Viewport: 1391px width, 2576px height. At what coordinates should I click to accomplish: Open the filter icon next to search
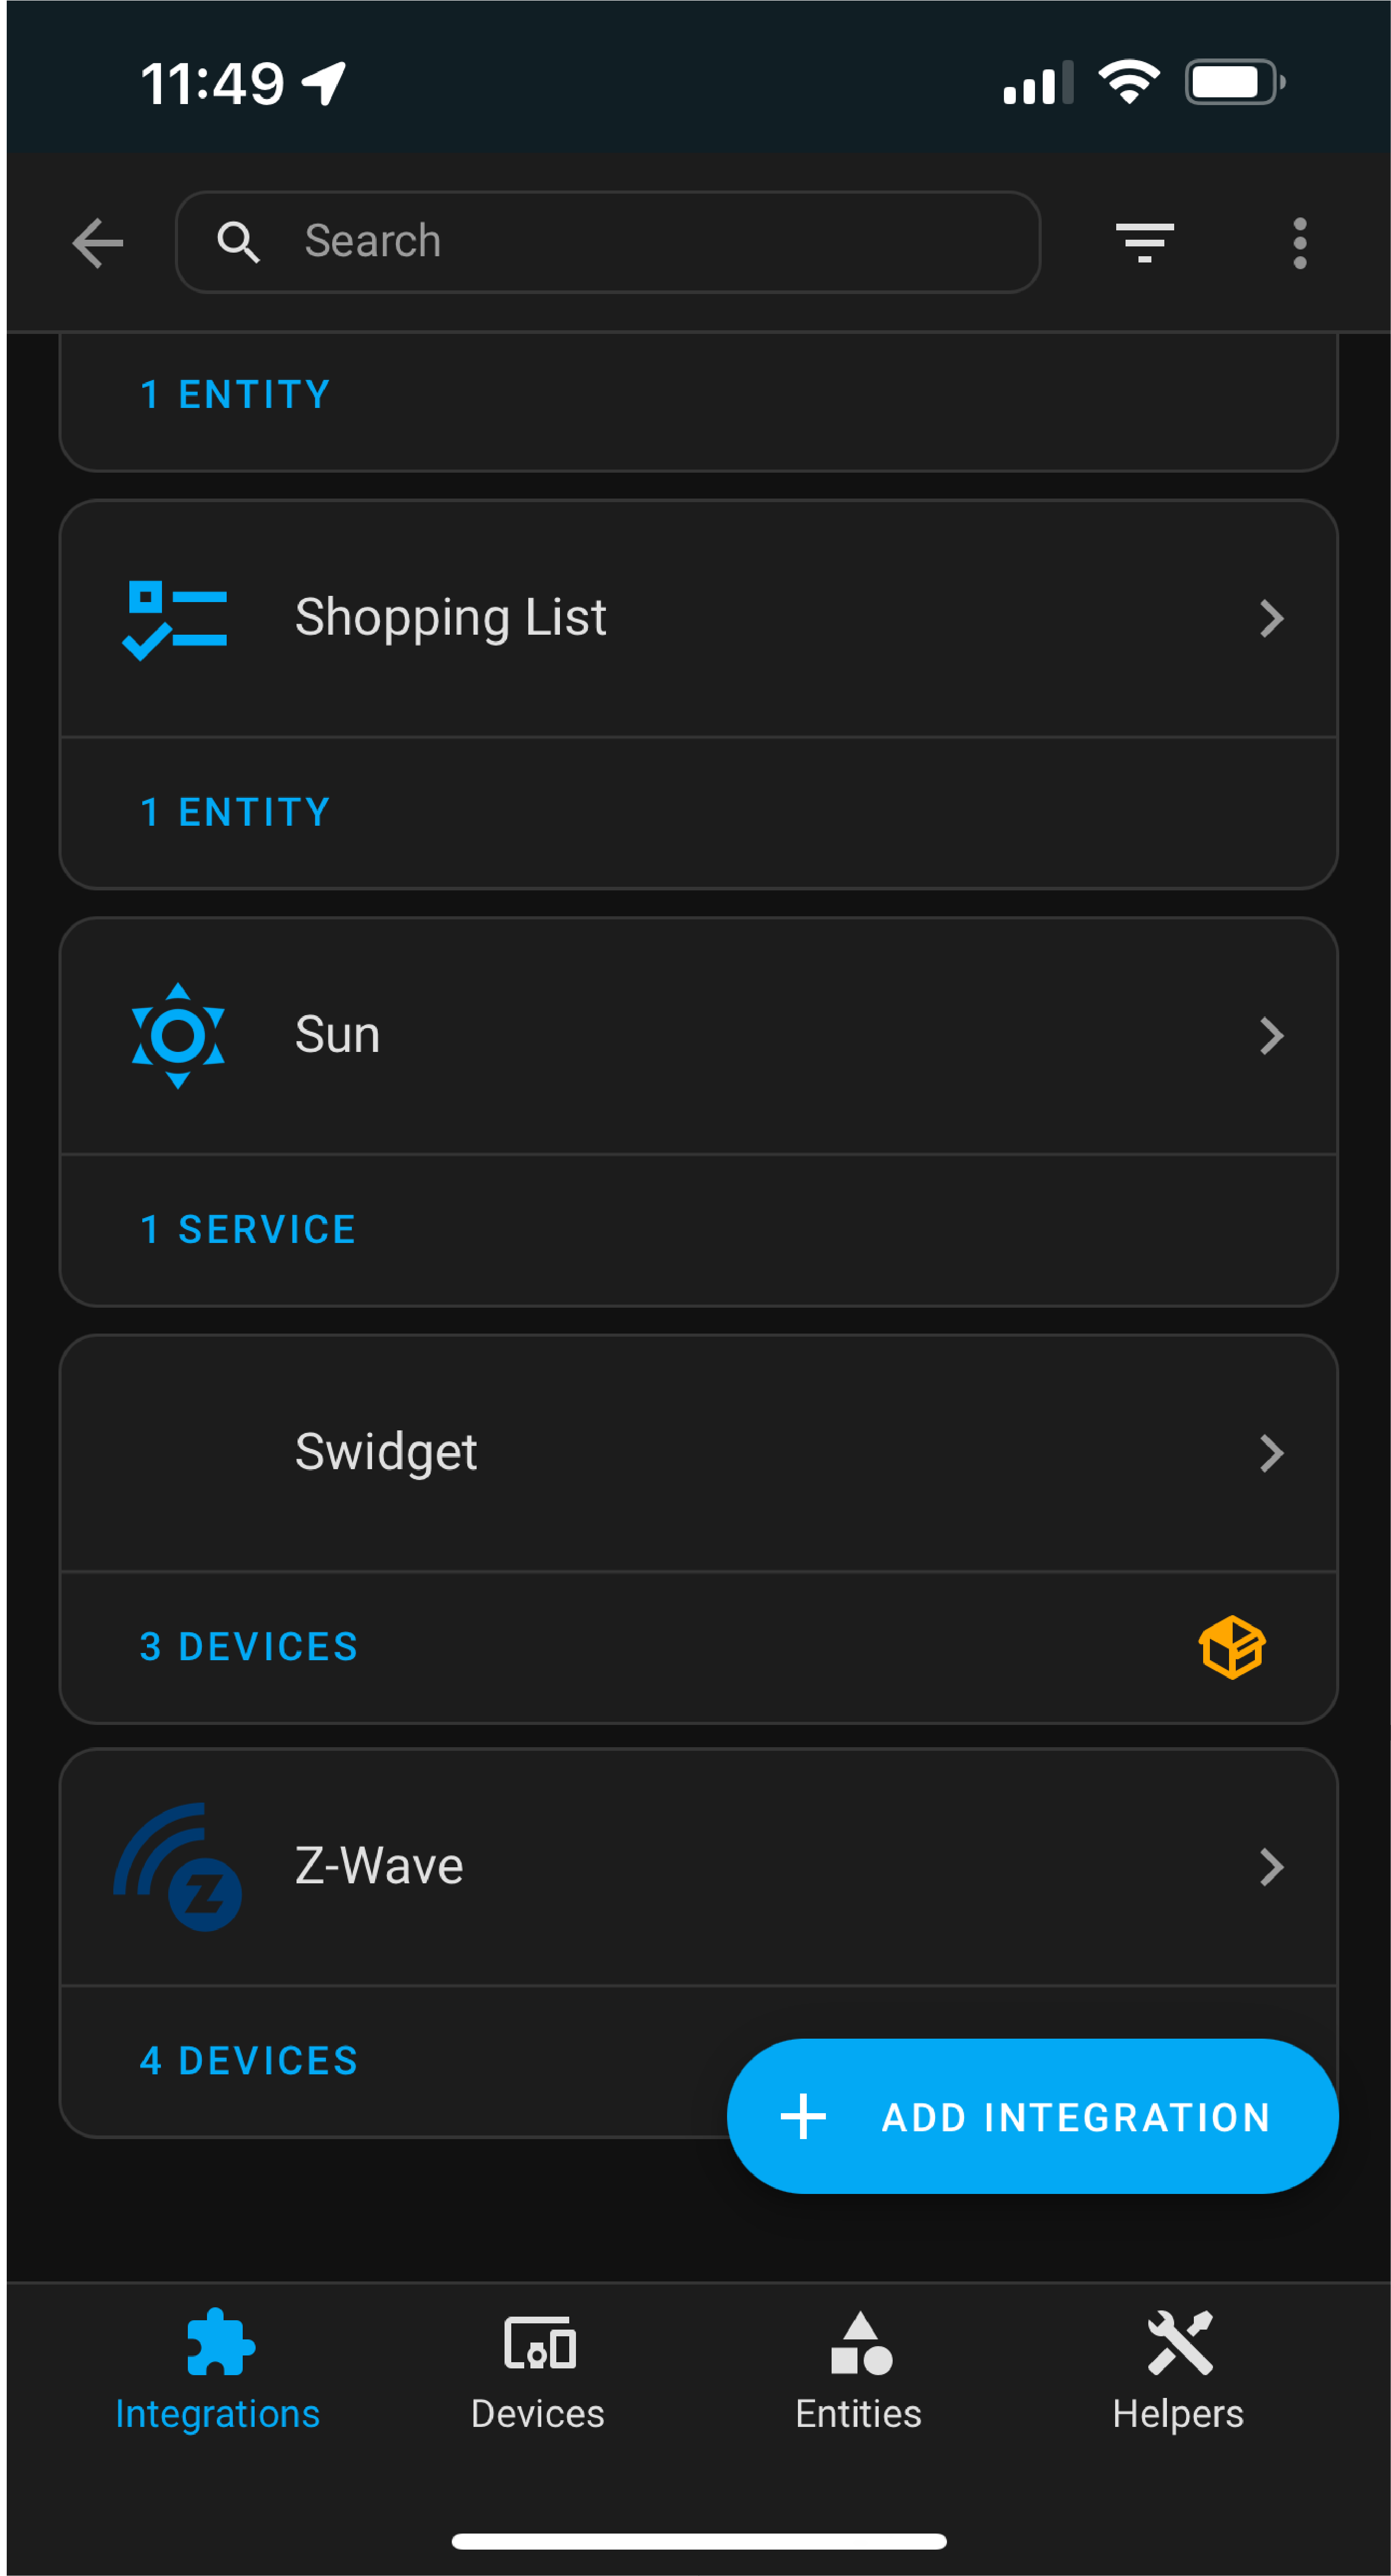click(1144, 243)
